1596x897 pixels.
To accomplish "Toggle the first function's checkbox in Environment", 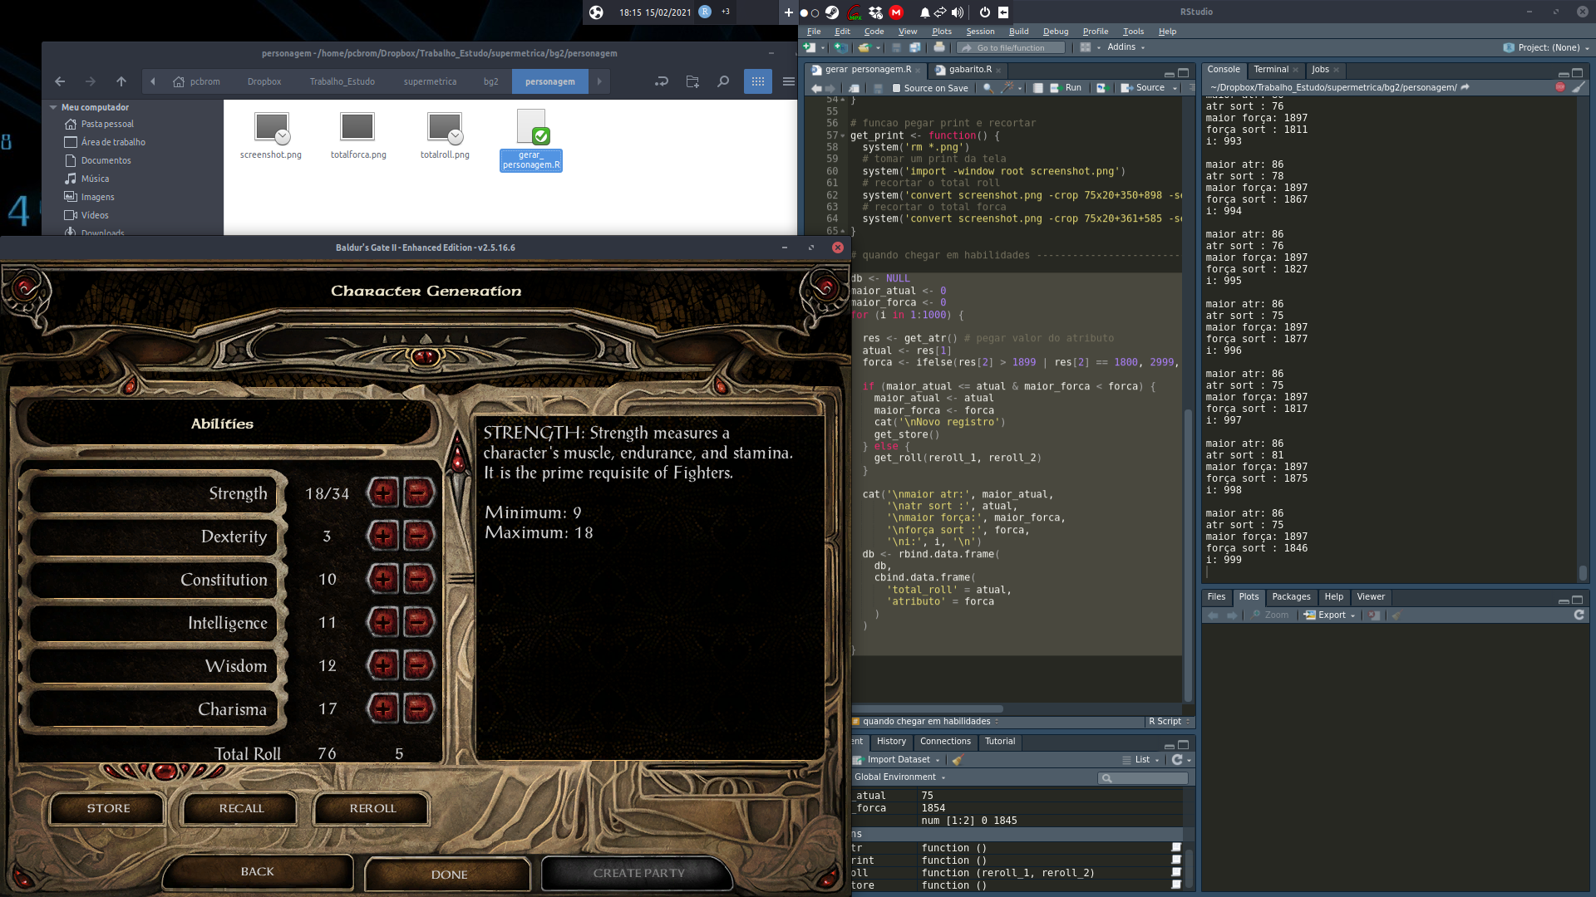I will click(x=1176, y=848).
